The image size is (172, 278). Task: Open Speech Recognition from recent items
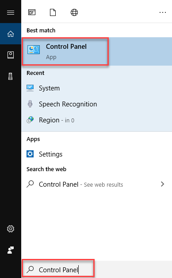(x=97, y=104)
